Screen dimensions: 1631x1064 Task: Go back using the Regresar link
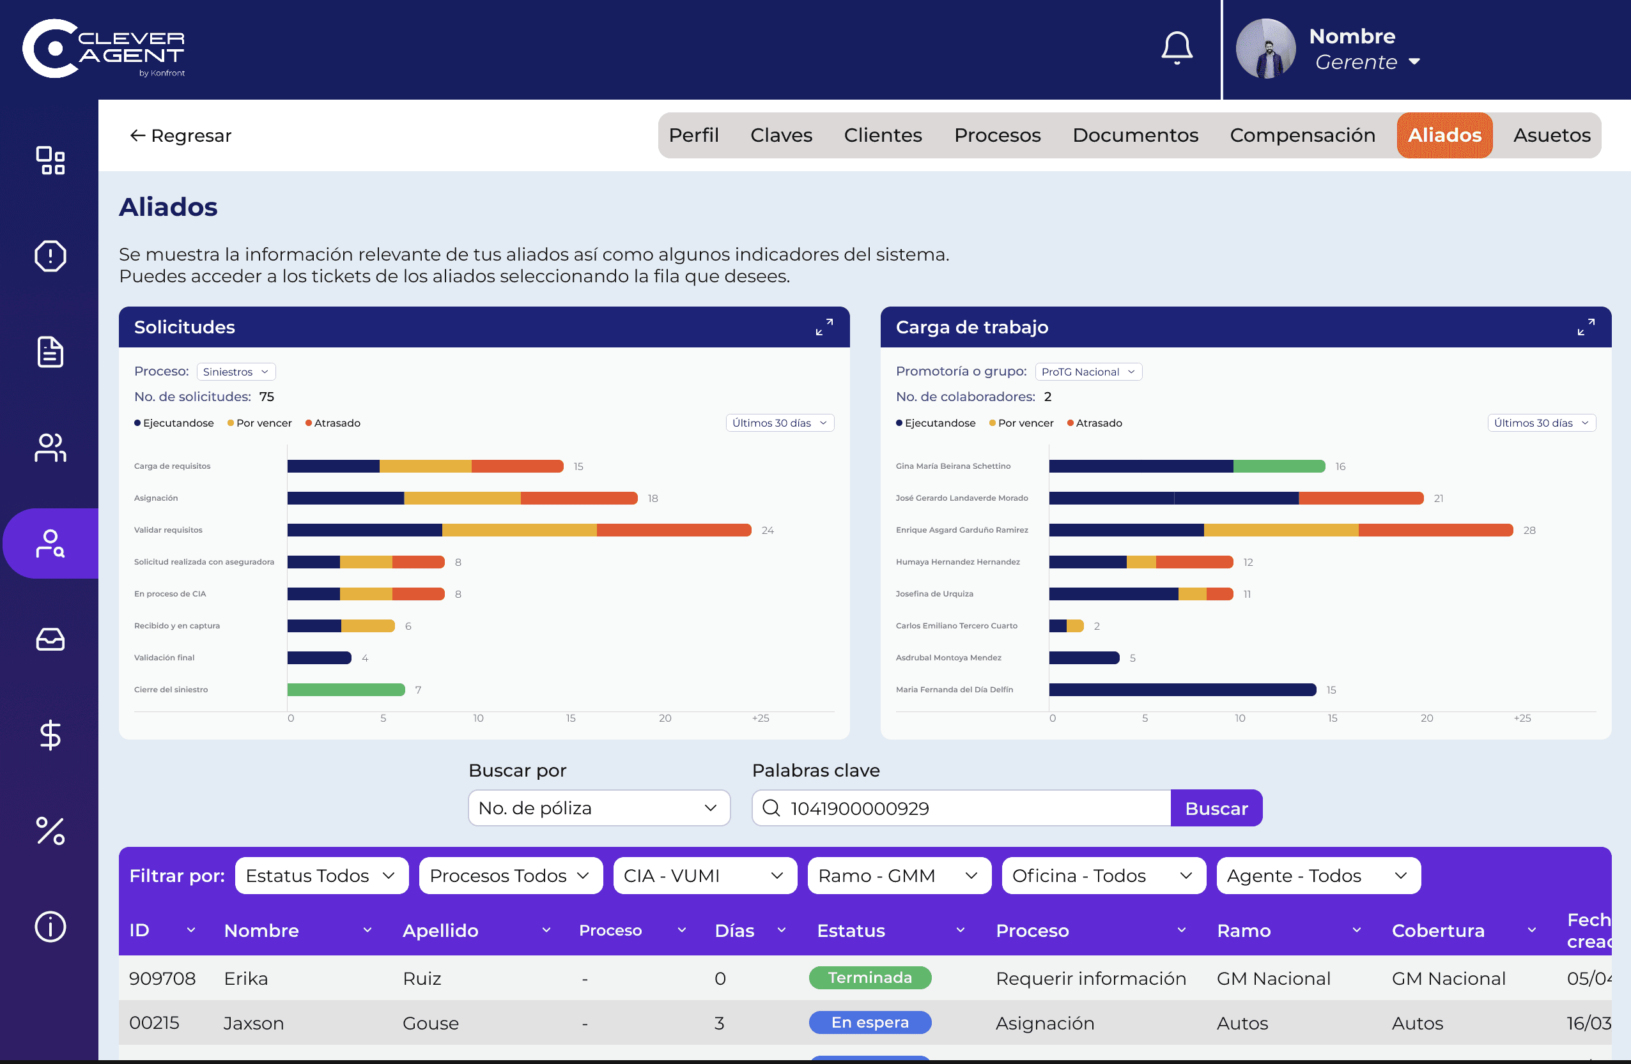tap(181, 135)
